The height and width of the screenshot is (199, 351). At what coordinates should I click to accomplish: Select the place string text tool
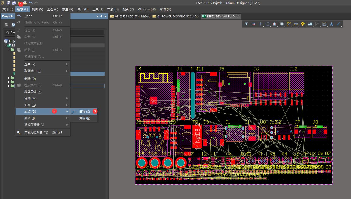331,24
